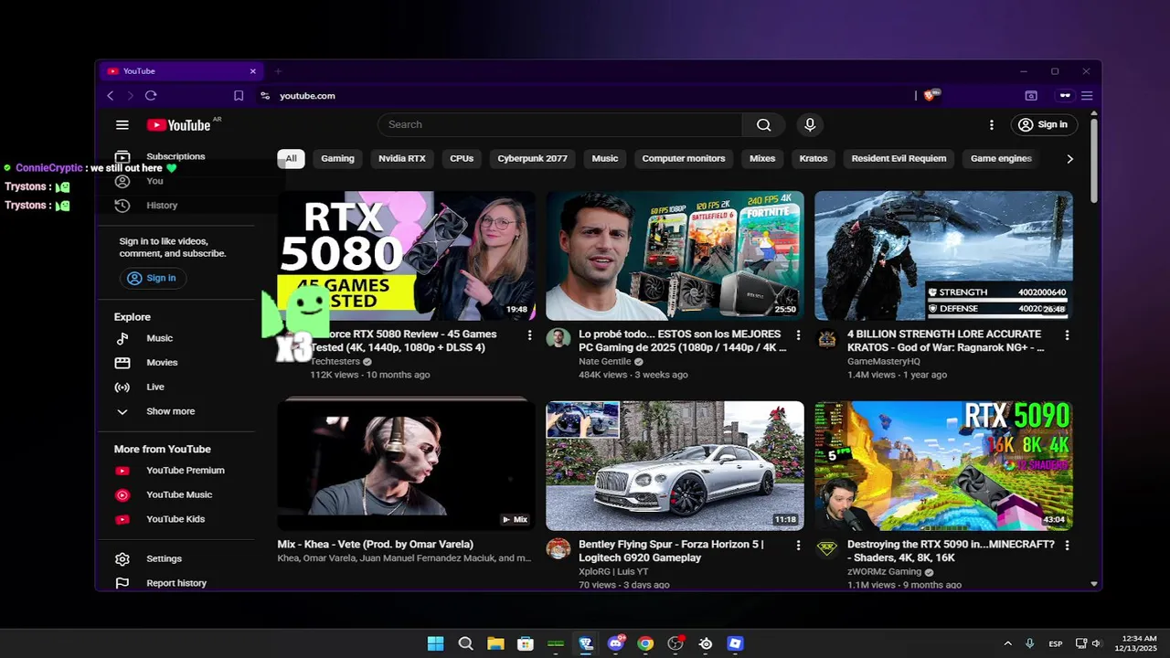This screenshot has height=658, width=1170.
Task: Select the Resident Evil Requiem chip
Action: point(899,159)
